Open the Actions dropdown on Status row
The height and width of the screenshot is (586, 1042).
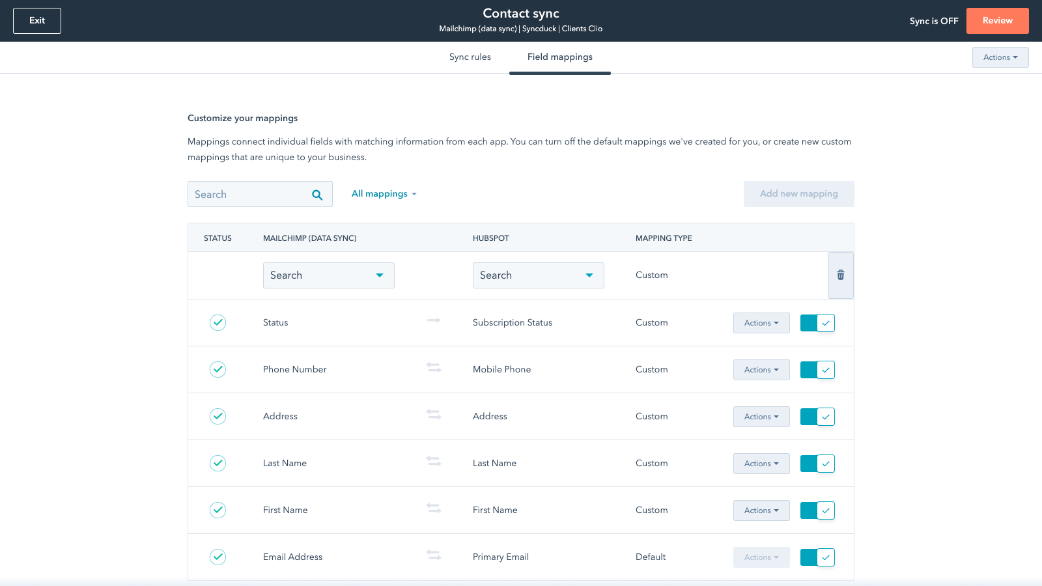(x=761, y=322)
